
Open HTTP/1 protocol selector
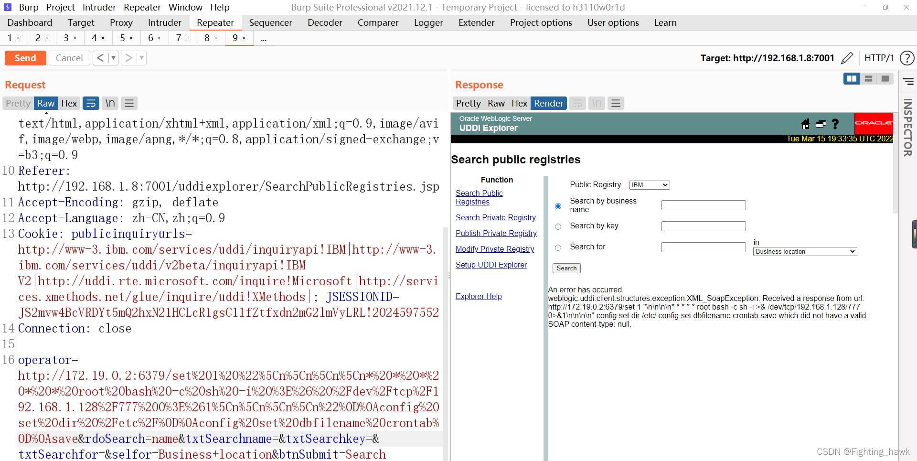tap(879, 58)
